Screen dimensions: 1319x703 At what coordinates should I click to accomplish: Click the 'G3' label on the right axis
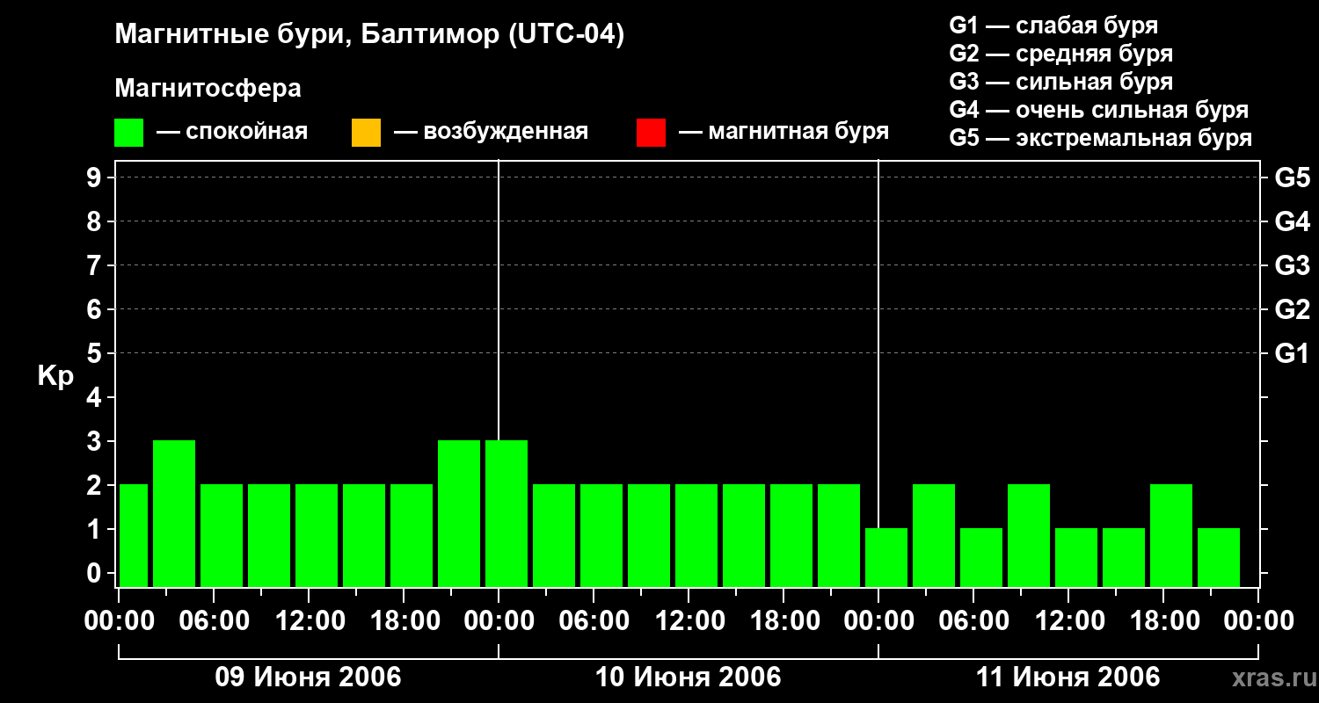tap(1292, 265)
